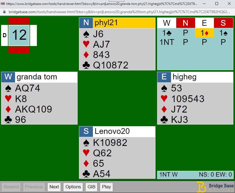Click North's club holding Q10872
The width and height of the screenshot is (235, 193).
111,65
